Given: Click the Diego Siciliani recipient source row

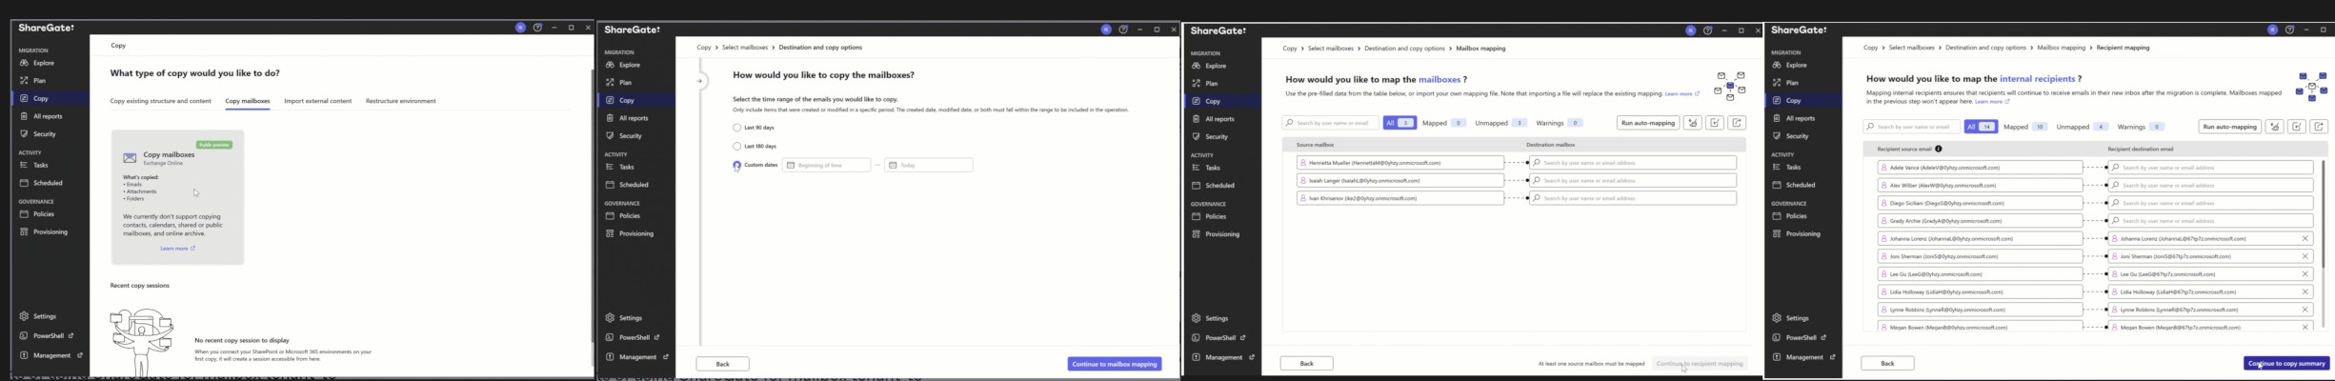Looking at the screenshot, I should click(x=1980, y=203).
